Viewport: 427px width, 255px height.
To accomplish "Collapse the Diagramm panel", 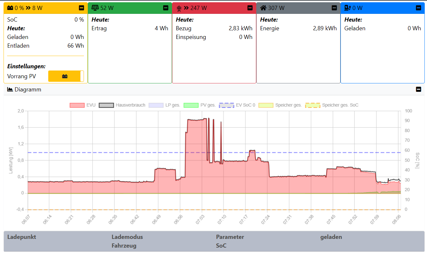I will 418,90.
